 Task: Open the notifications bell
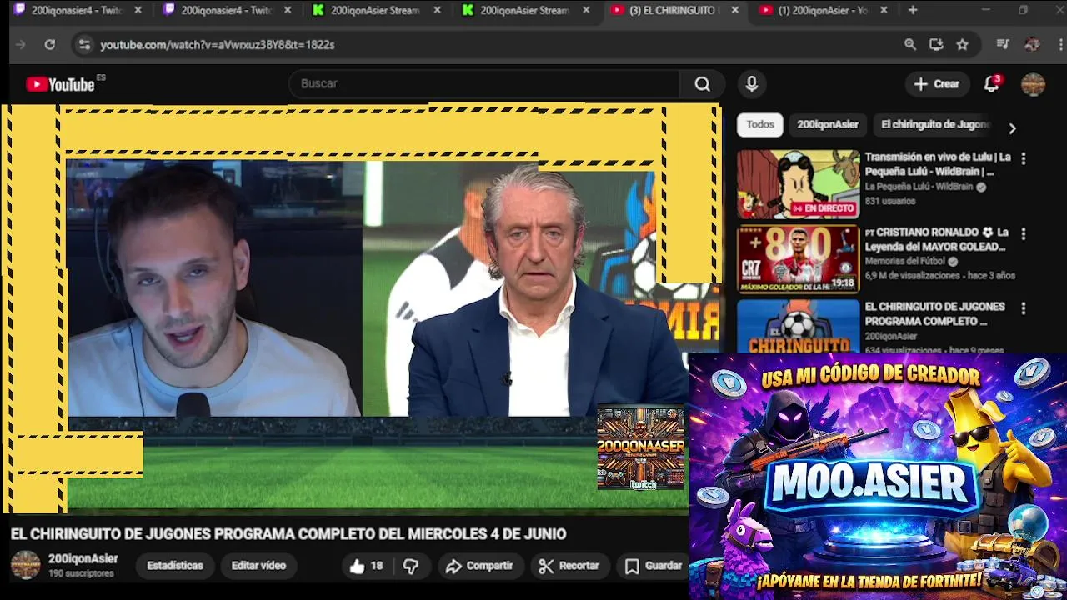[991, 83]
